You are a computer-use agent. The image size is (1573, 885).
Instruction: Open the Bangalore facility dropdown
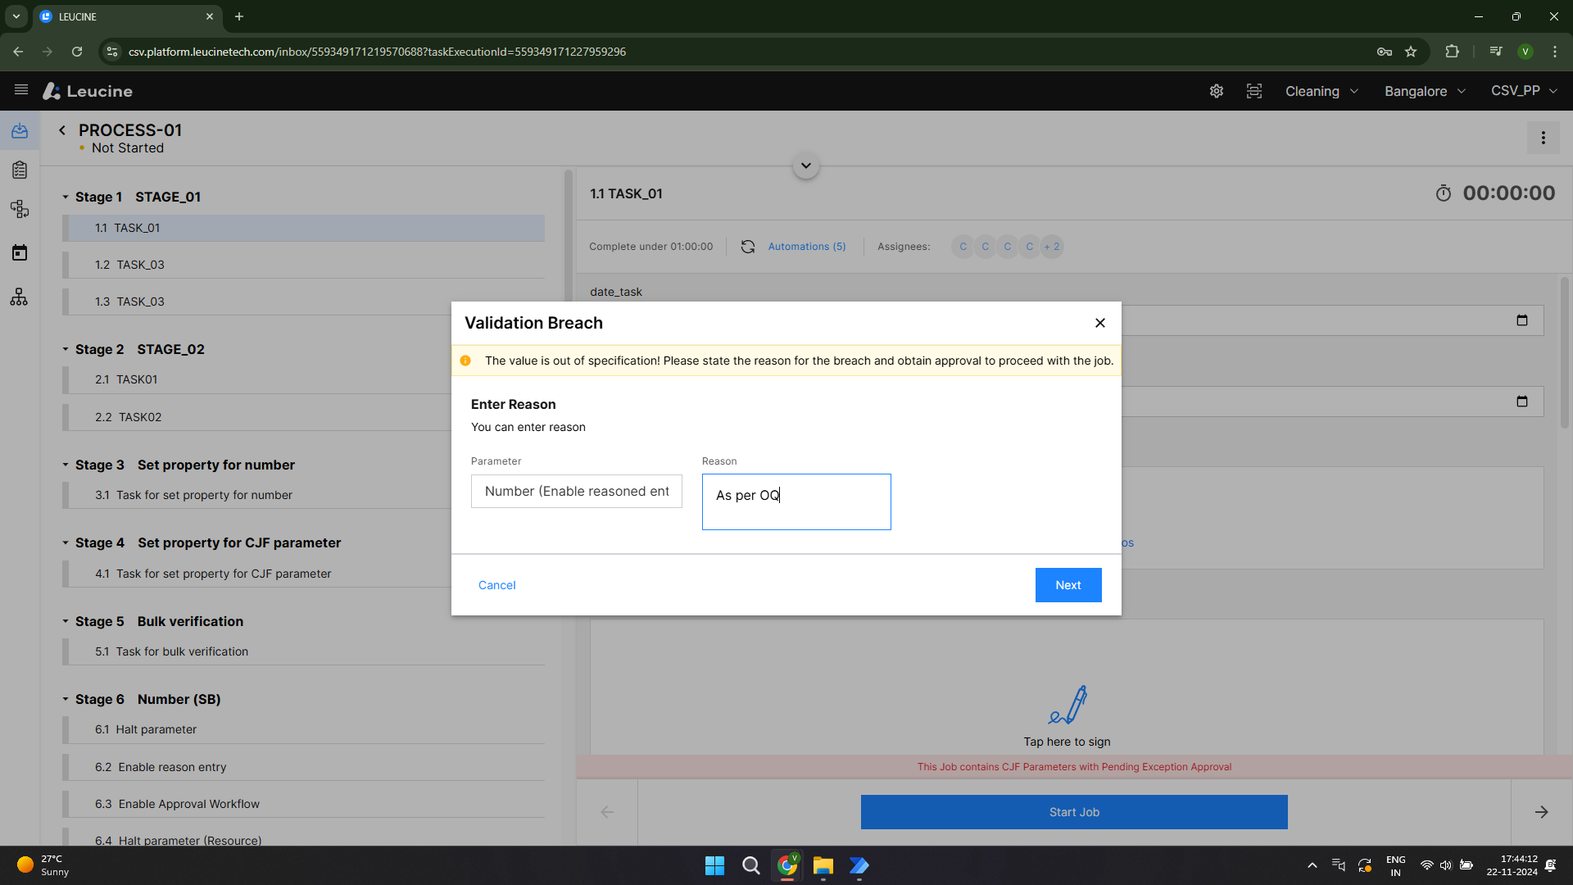1424,91
